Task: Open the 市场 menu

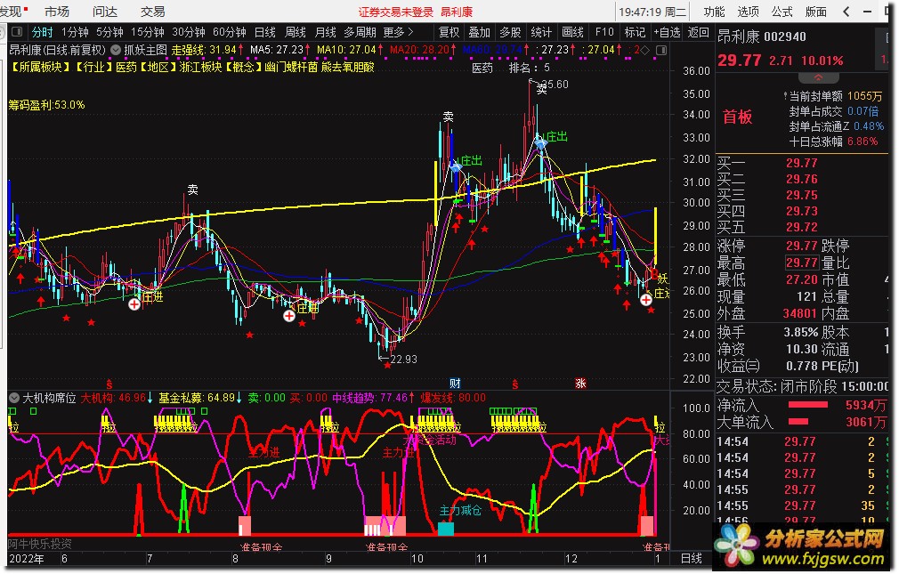Action: [57, 12]
